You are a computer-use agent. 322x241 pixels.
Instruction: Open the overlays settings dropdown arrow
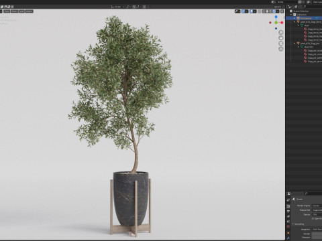click(x=255, y=11)
